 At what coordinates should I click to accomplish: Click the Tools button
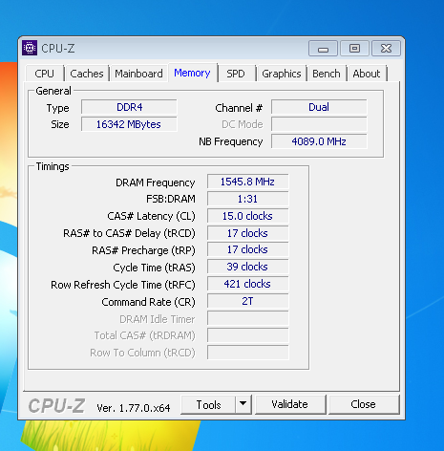[x=208, y=405]
